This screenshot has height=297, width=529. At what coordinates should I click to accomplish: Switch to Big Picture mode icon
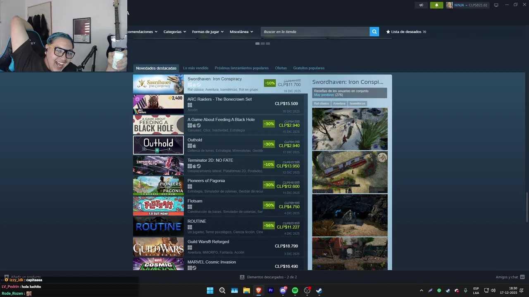tap(496, 5)
